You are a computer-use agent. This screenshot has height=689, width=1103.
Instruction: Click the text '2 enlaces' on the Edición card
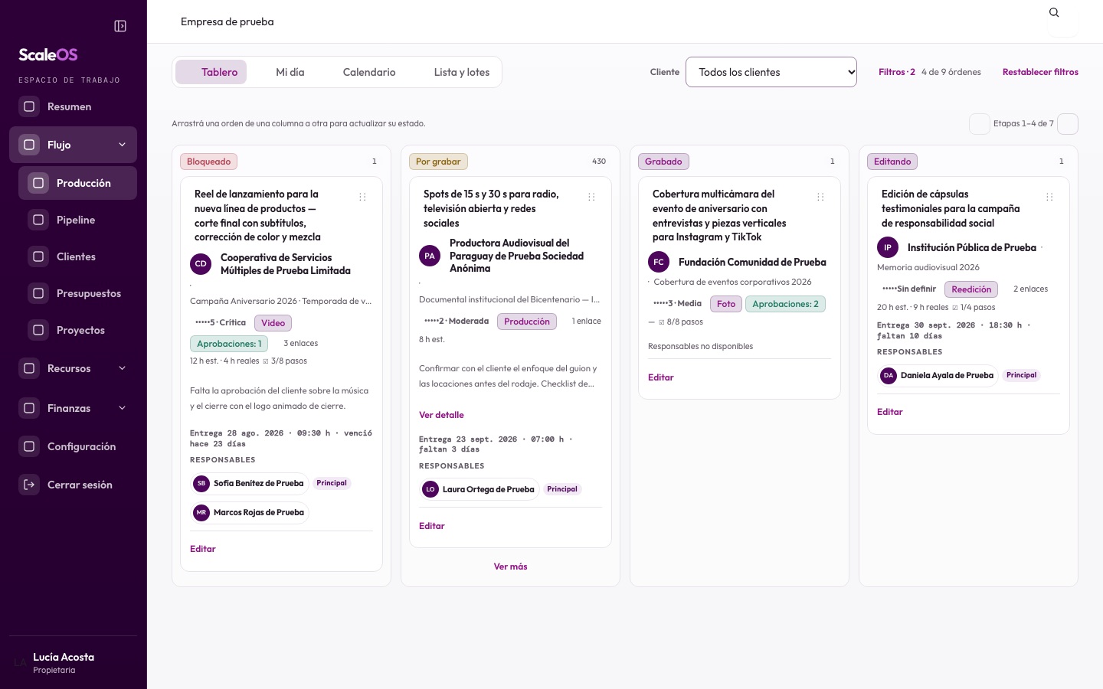tap(1030, 289)
